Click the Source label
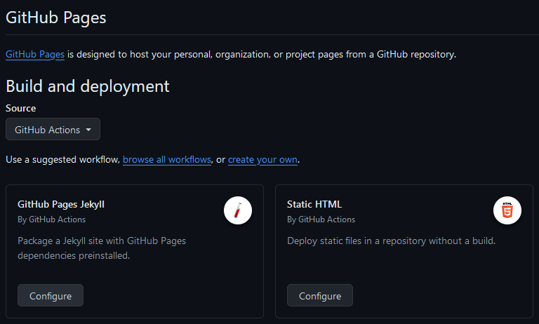 20,108
